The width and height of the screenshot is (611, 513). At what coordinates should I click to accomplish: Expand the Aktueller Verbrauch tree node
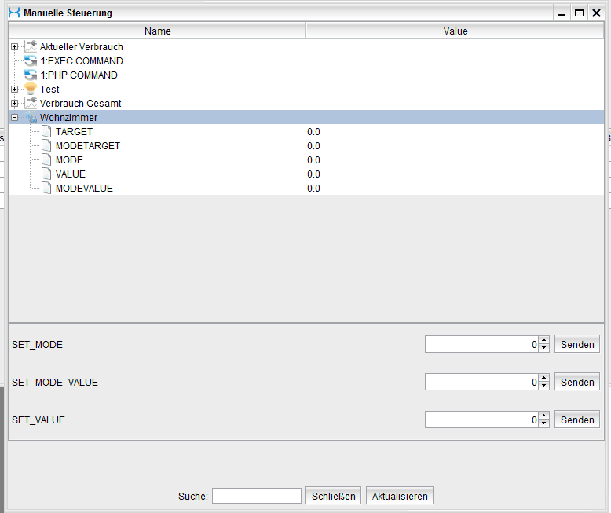tap(14, 47)
